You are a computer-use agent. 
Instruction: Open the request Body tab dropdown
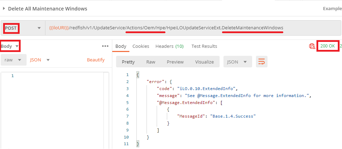pyautogui.click(x=10, y=46)
